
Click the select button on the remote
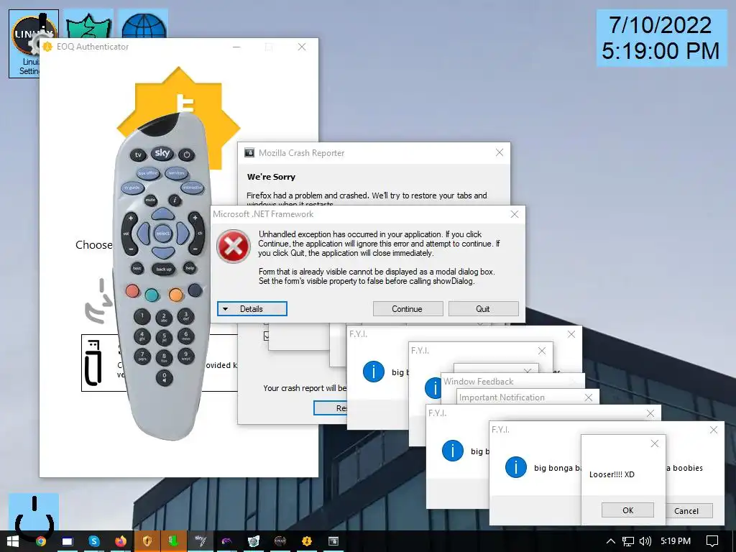163,234
